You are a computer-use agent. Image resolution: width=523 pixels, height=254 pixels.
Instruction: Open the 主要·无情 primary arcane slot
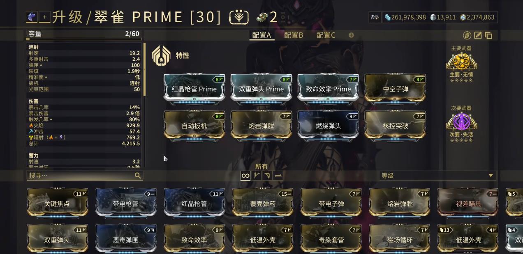(x=462, y=62)
